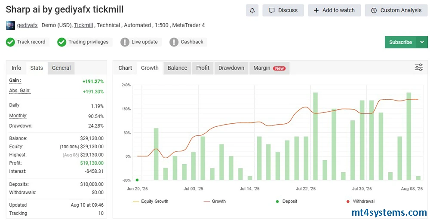Click the Trading privileges checkmark icon
Viewport: 430px width, 220px height.
61,42
